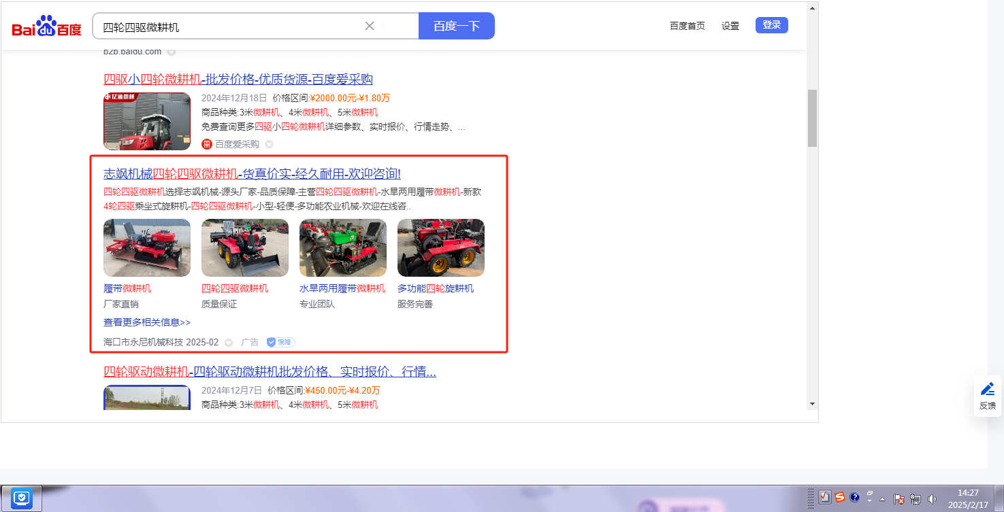Open 百度首页 in the top navigation
The width and height of the screenshot is (1004, 512).
(x=687, y=26)
